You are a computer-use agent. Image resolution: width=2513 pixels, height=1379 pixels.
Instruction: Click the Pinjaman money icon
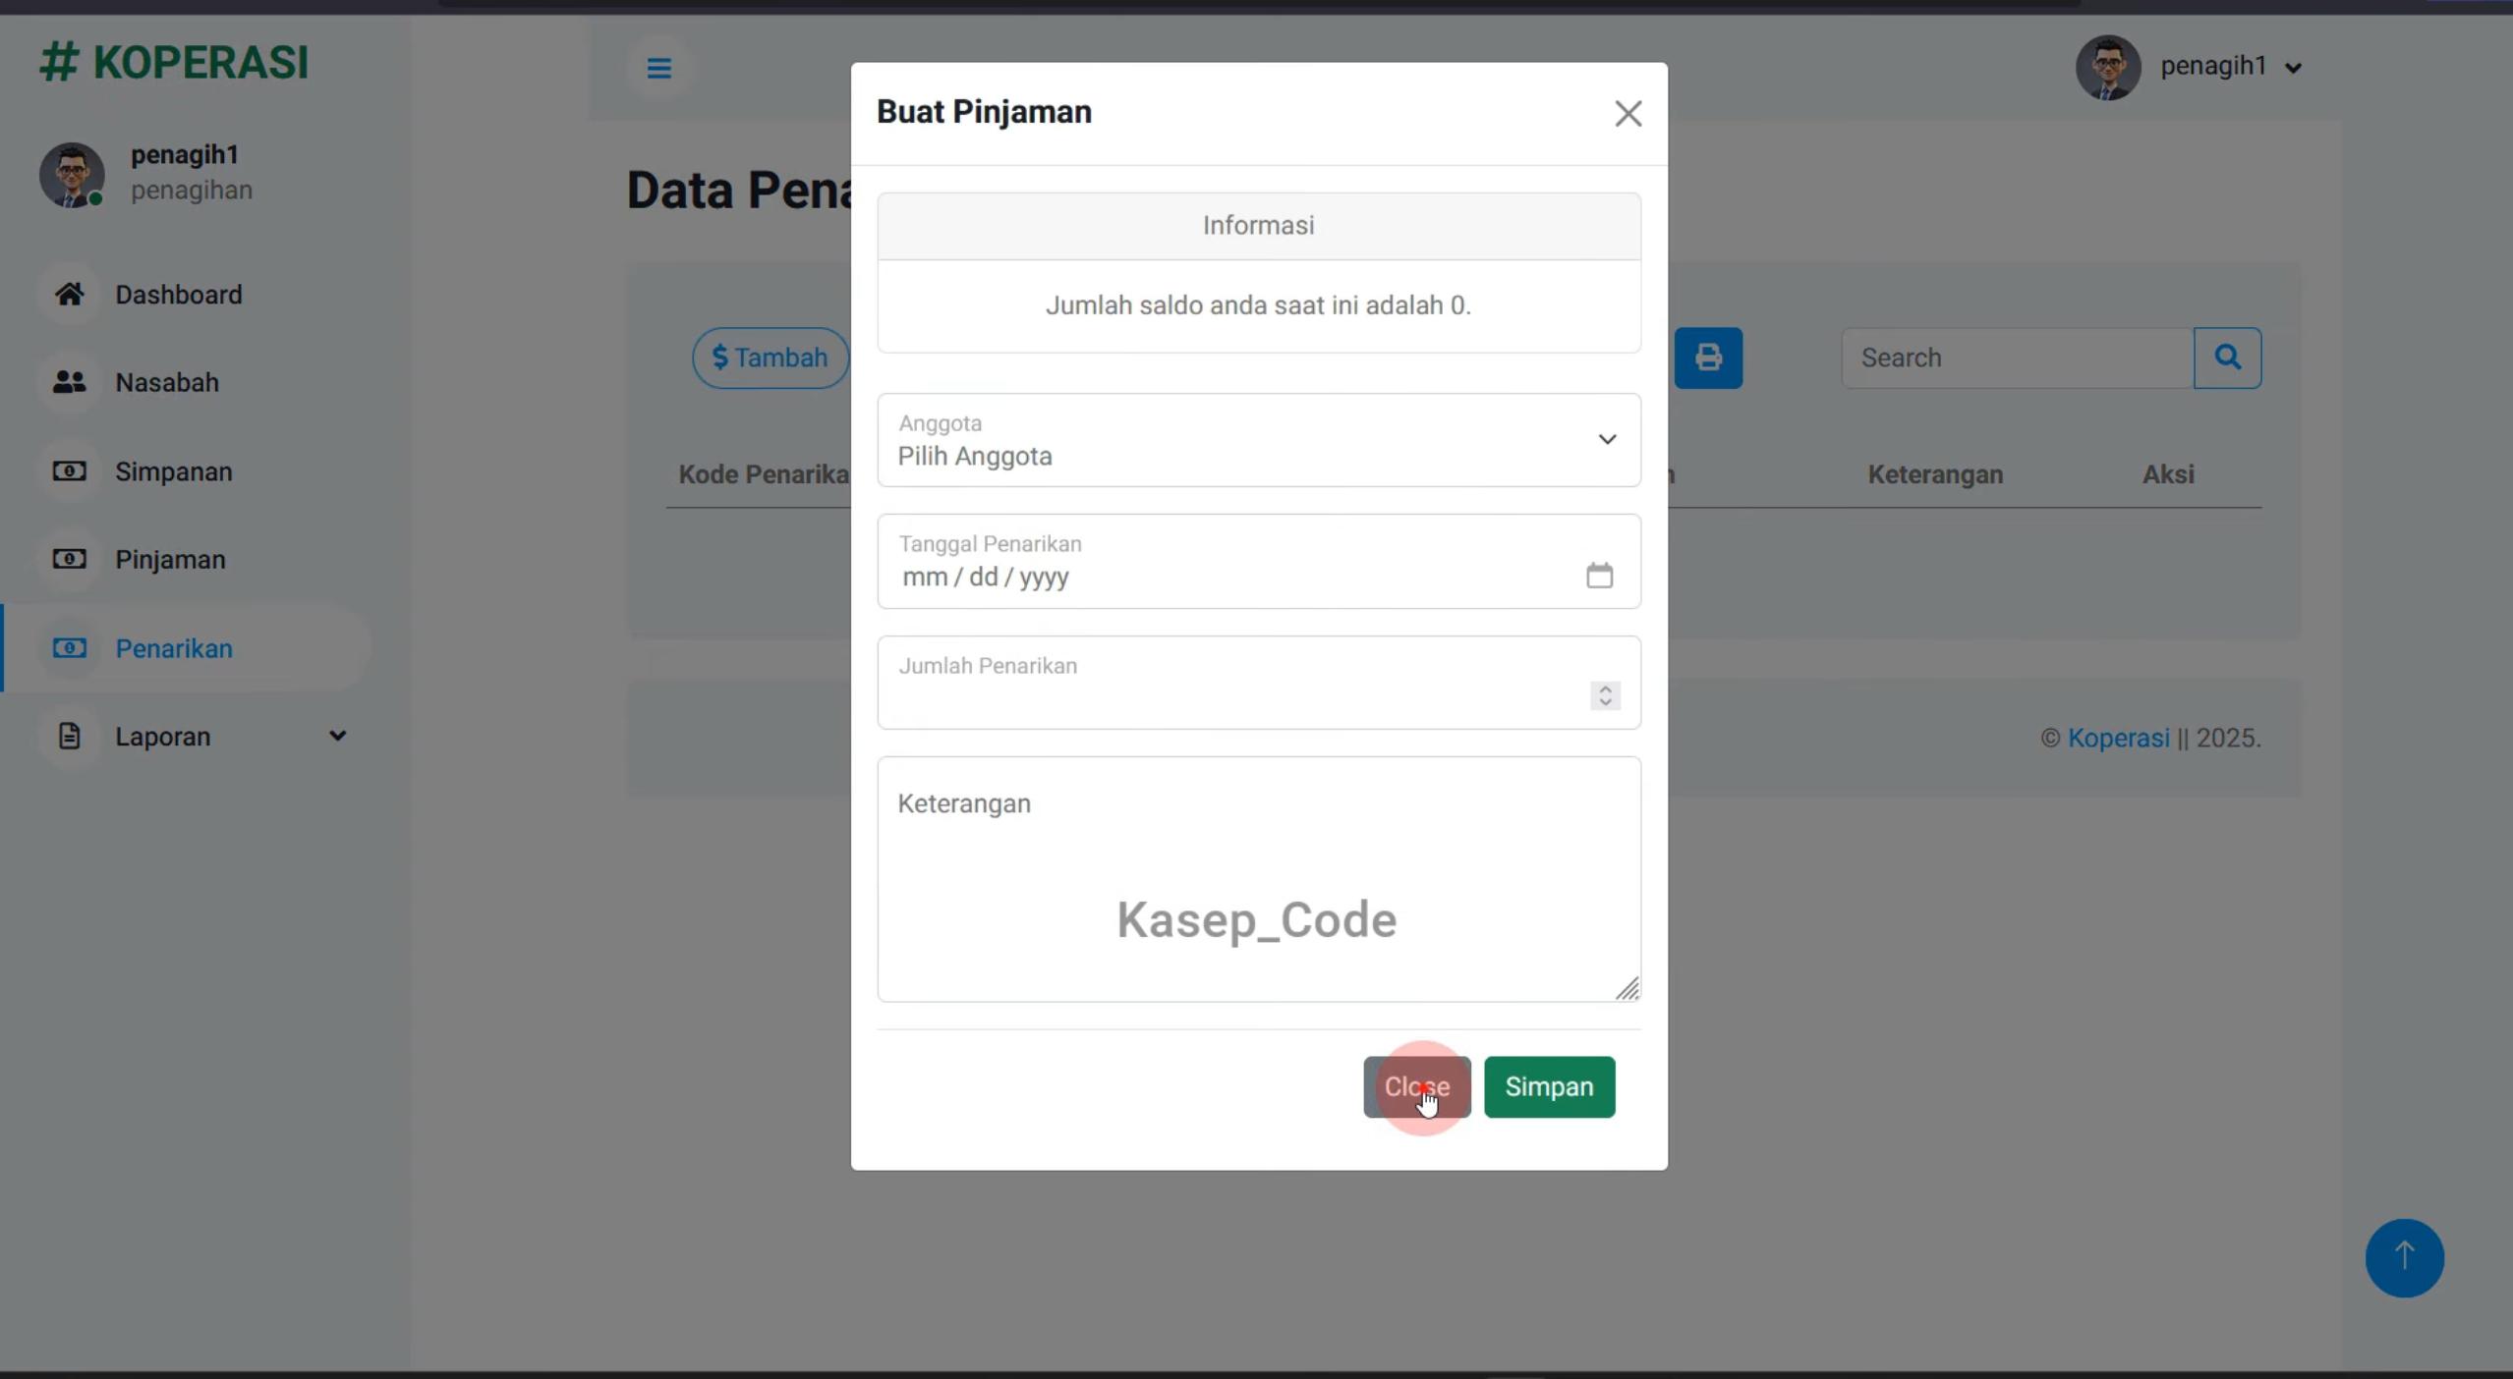click(x=69, y=559)
